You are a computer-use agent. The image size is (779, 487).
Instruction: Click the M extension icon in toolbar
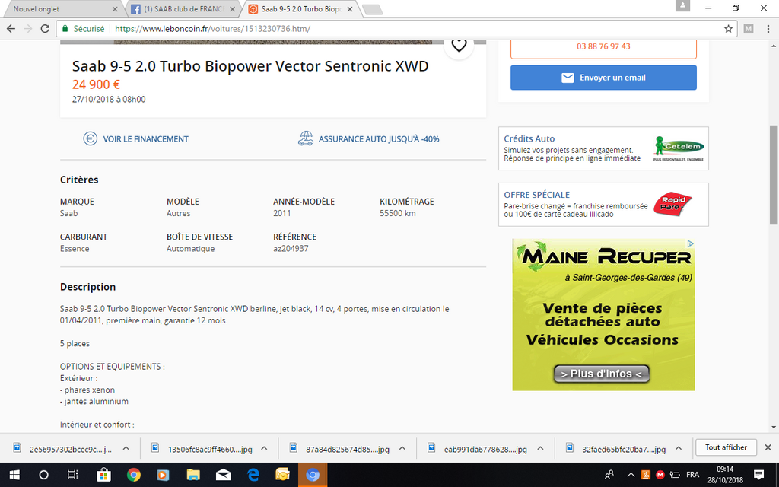[749, 29]
